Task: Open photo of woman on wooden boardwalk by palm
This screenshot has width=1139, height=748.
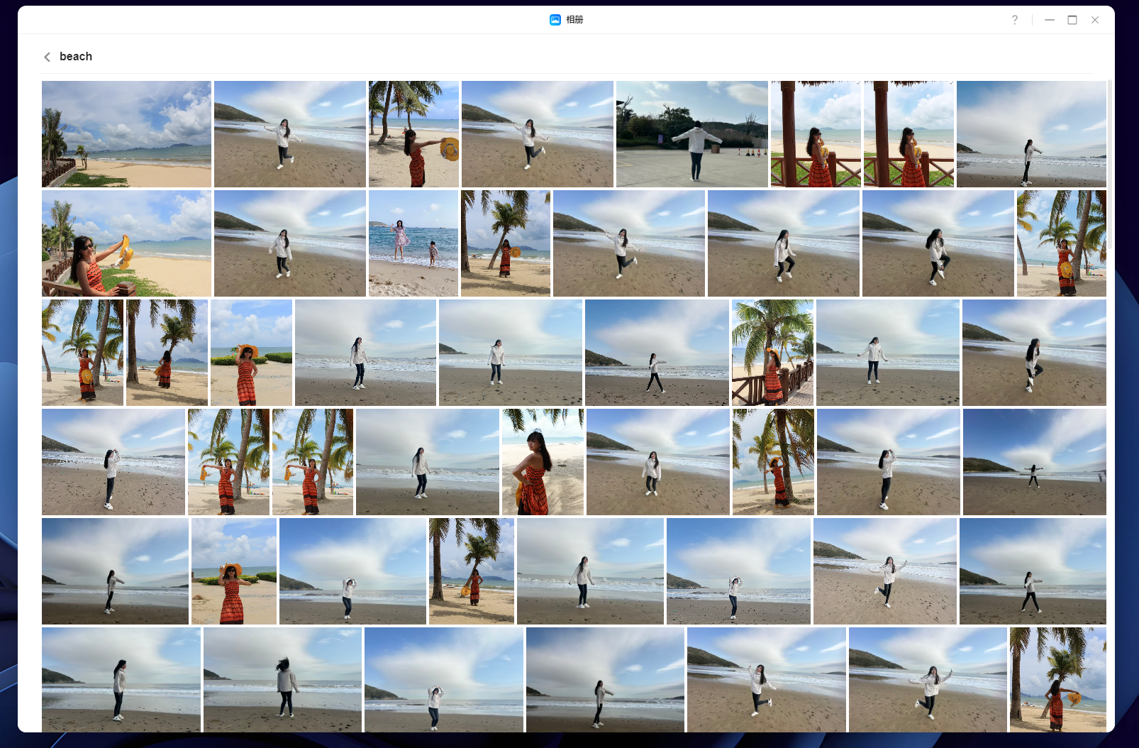Action: (772, 353)
